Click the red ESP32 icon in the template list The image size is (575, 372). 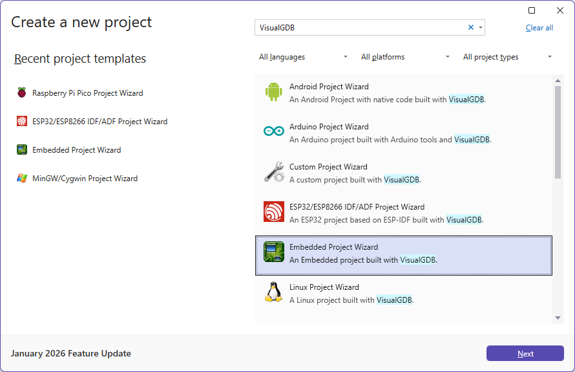point(274,212)
